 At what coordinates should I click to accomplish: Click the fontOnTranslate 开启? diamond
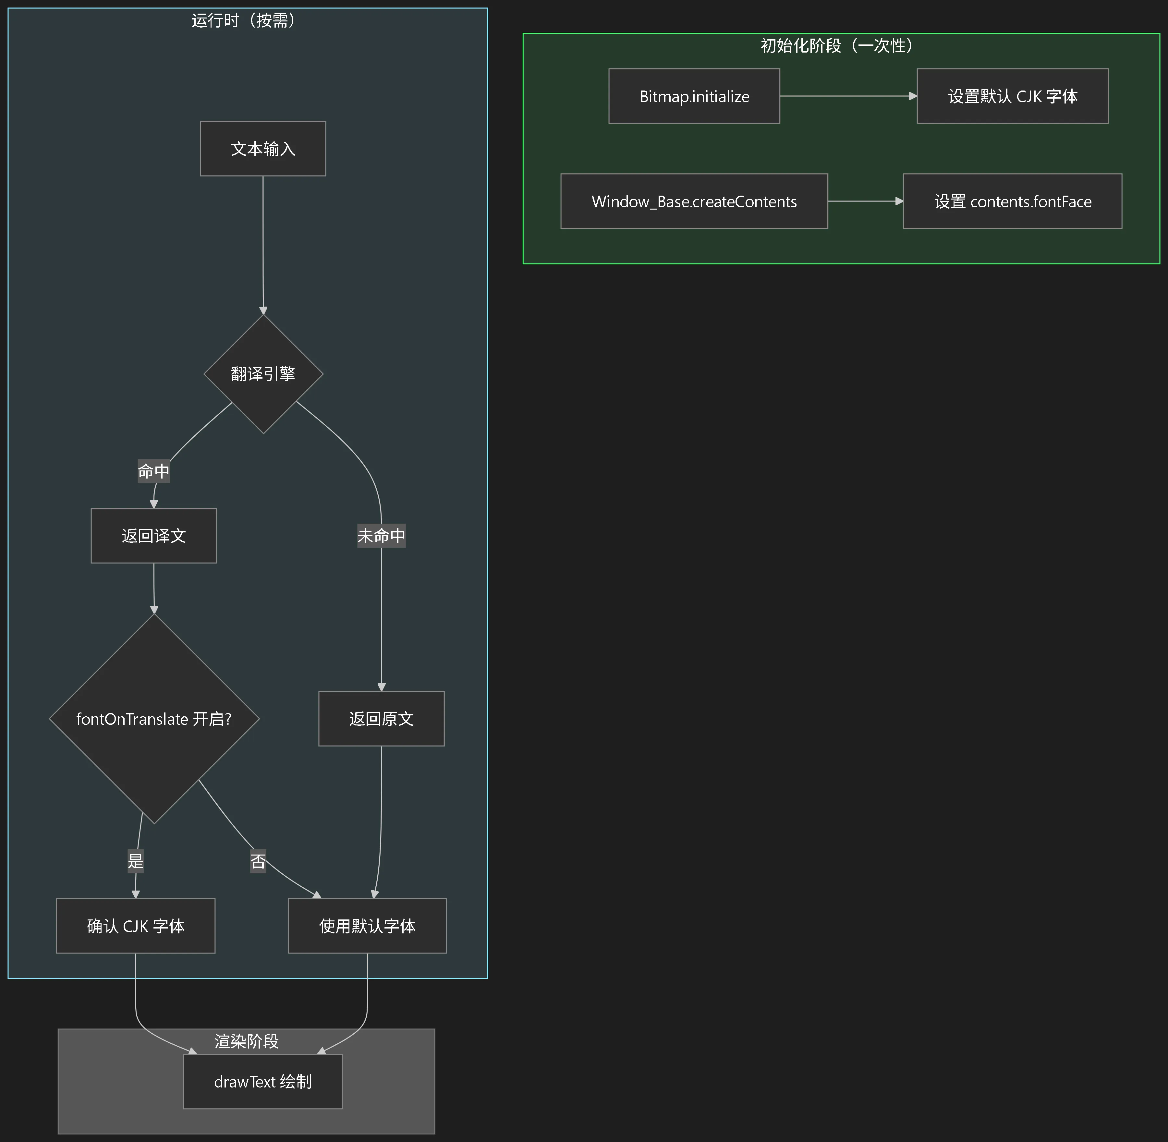pos(153,719)
